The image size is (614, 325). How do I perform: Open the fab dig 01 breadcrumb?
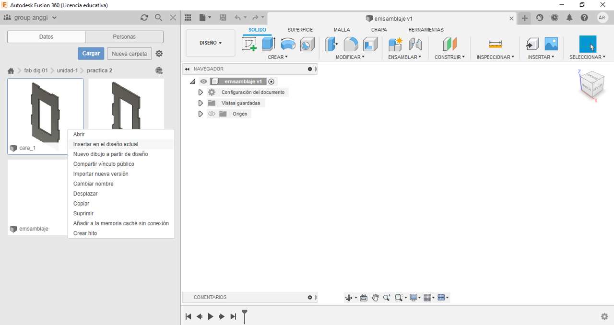click(36, 70)
